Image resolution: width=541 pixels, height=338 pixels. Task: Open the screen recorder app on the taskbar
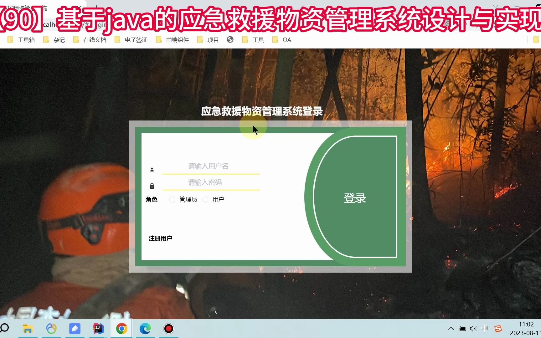coord(169,329)
